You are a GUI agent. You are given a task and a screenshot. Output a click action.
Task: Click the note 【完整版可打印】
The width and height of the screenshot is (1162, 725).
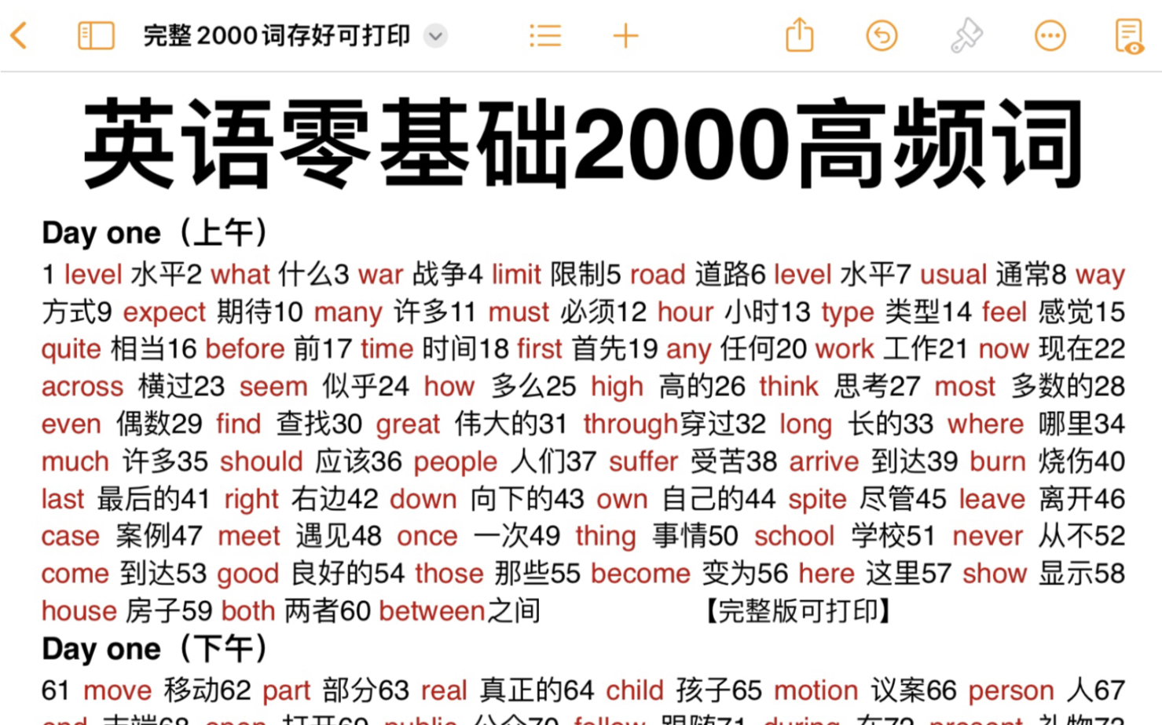point(798,610)
